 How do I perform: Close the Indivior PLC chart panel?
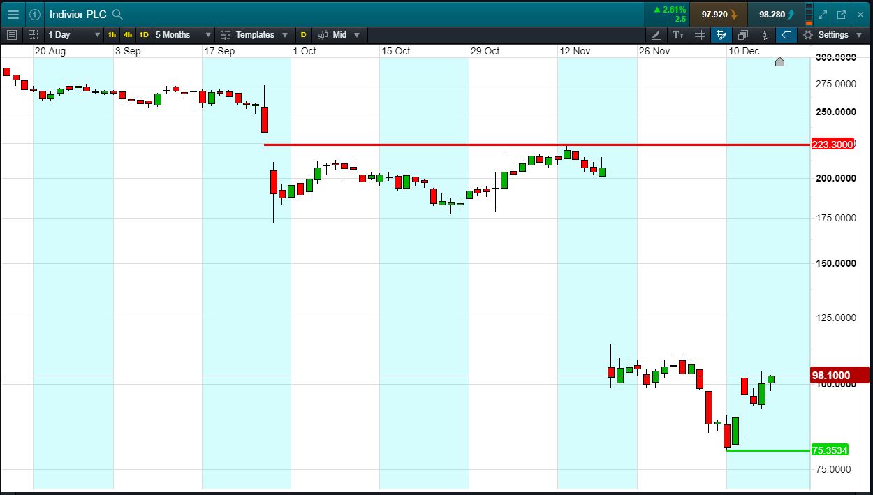click(860, 14)
